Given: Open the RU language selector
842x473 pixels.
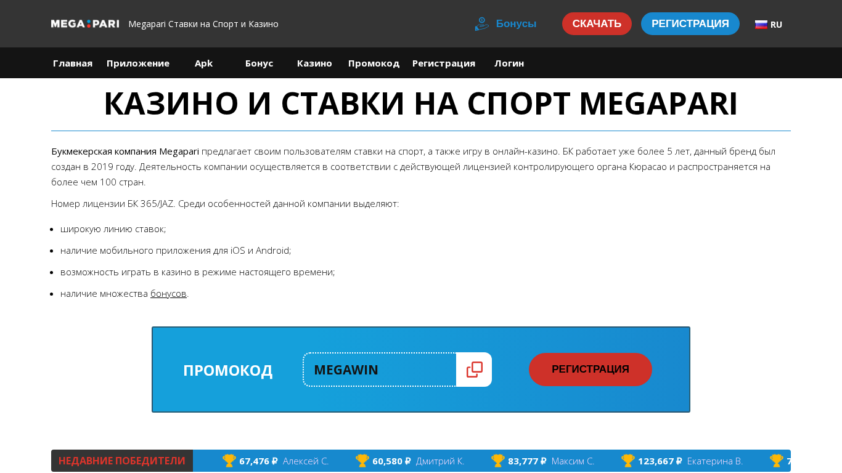Looking at the screenshot, I should pos(769,25).
